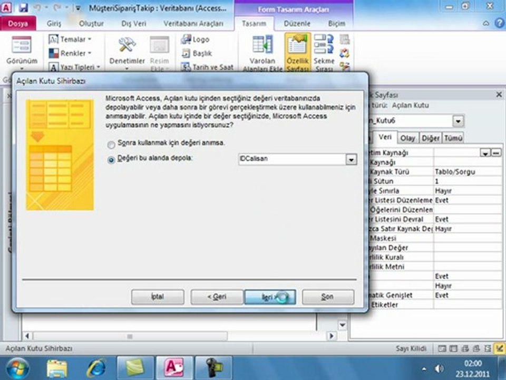Click the horizontal scrollbar thumb
The width and height of the screenshot is (506, 380).
click(x=130, y=336)
